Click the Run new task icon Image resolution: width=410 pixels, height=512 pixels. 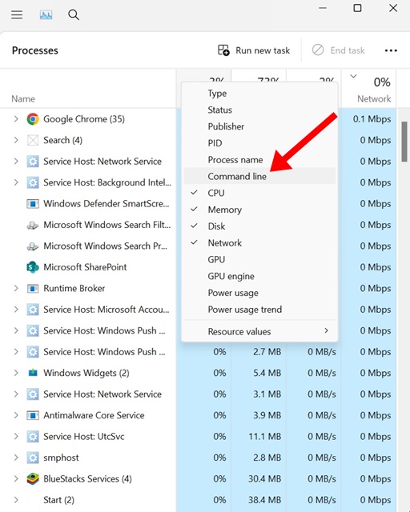(223, 50)
